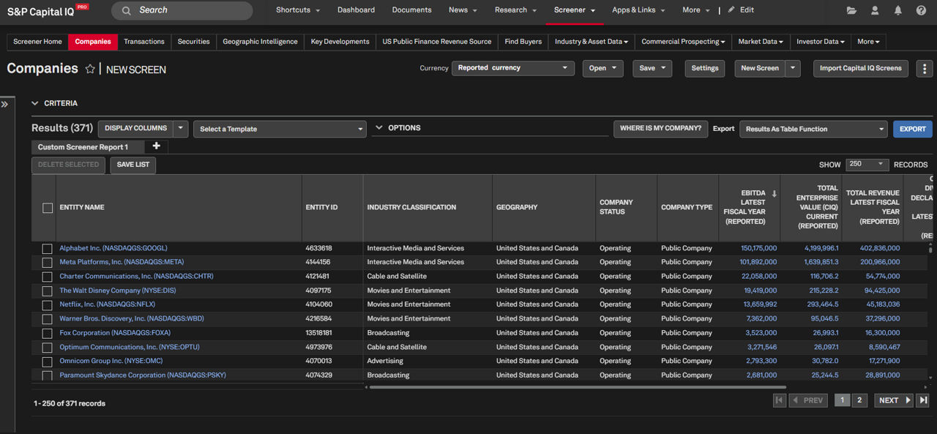Open the three-dot more options menu
The image size is (937, 434).
(x=925, y=68)
